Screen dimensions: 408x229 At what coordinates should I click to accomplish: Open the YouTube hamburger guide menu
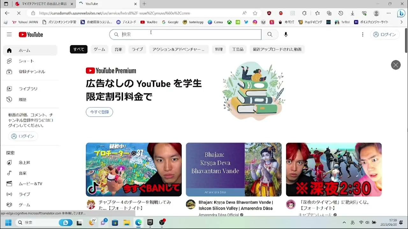point(9,34)
